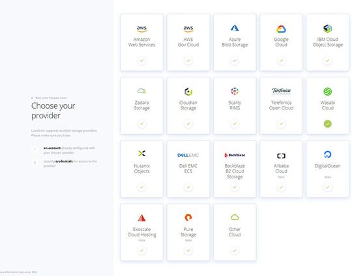This screenshot has width=352, height=276.
Task: Click the Exoscale Cloud Hosting logo
Action: pyautogui.click(x=141, y=218)
